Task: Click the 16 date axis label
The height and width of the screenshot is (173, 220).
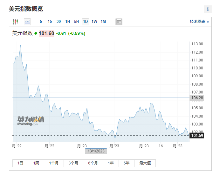Action: [161, 146]
